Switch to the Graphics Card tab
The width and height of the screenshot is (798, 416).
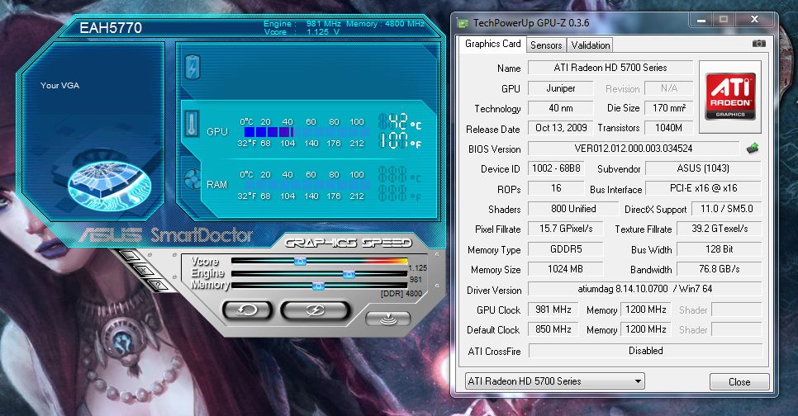click(492, 44)
